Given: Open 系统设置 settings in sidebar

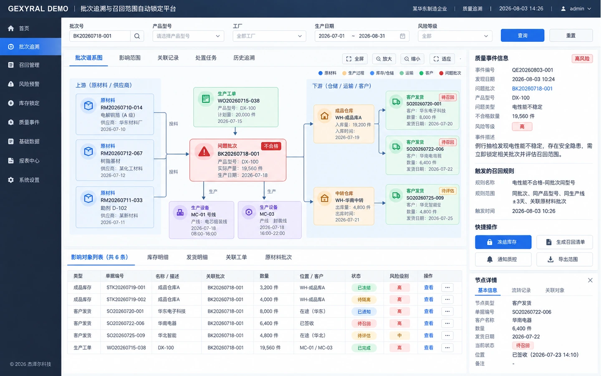Looking at the screenshot, I should click(30, 180).
